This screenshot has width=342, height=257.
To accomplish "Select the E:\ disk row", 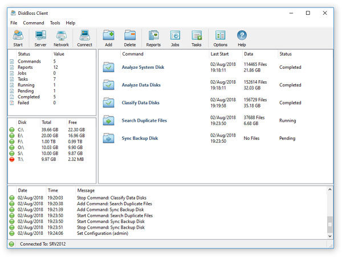I will coord(52,135).
